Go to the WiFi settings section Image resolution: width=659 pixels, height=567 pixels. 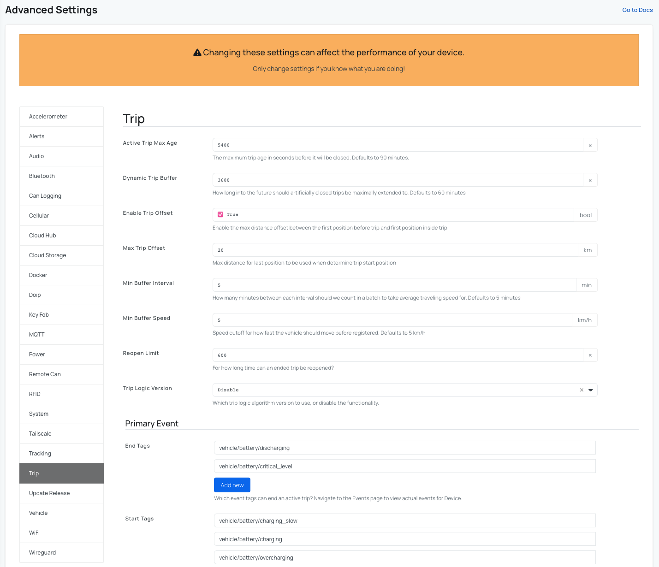tap(61, 533)
